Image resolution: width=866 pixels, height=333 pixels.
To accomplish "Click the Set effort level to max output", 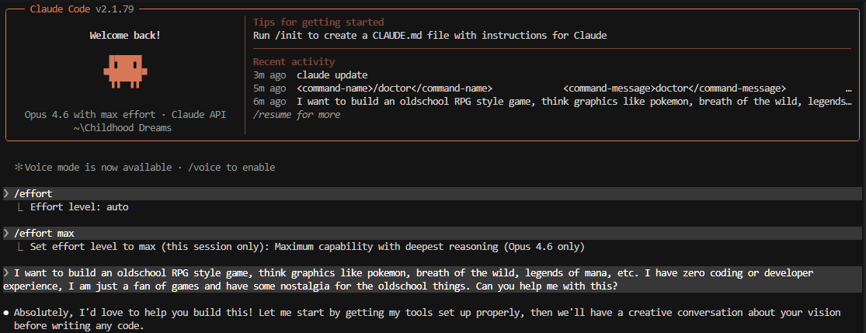I will tap(307, 247).
